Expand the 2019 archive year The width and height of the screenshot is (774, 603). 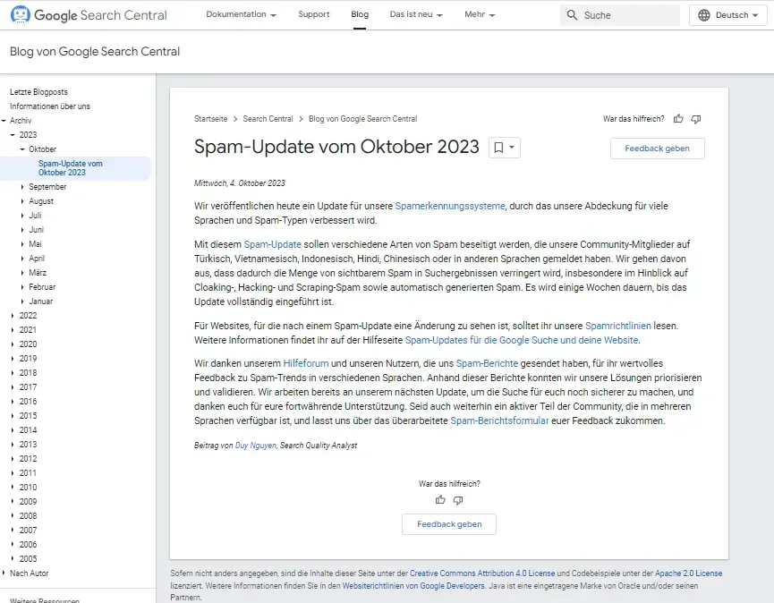click(x=13, y=358)
